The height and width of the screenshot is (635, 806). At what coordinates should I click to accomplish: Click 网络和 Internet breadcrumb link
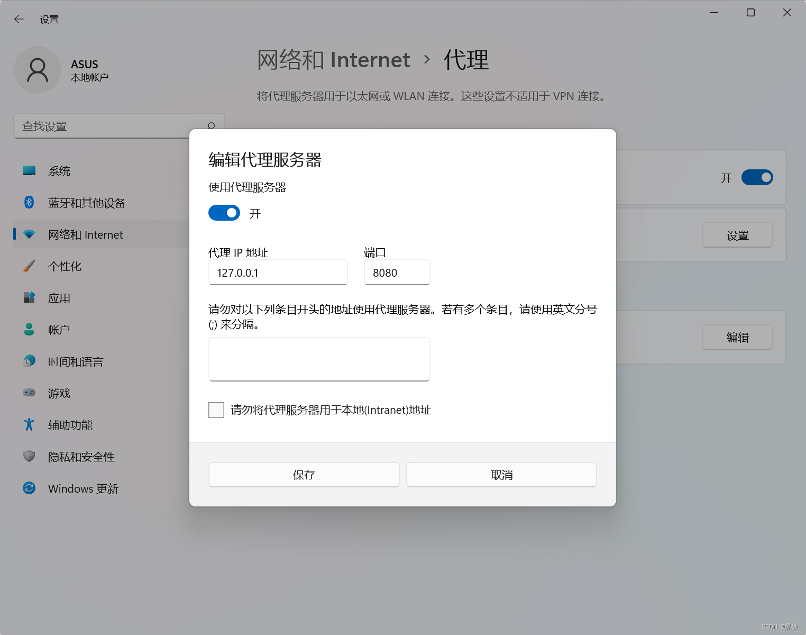point(334,60)
